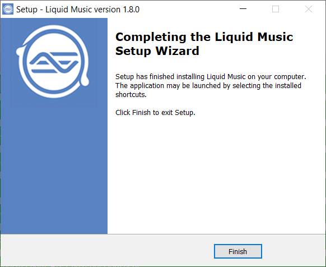
Task: Click the 'Setup Wizard' heading line
Action: coord(157,51)
